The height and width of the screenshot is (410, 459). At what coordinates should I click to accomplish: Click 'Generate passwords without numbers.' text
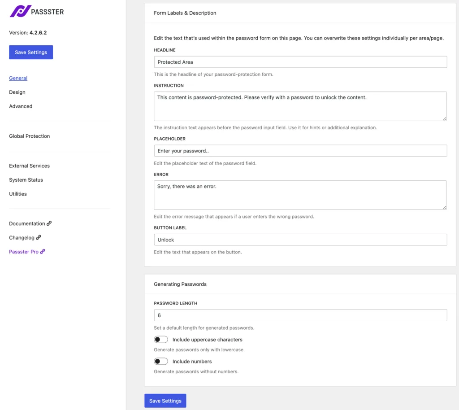[x=196, y=371]
